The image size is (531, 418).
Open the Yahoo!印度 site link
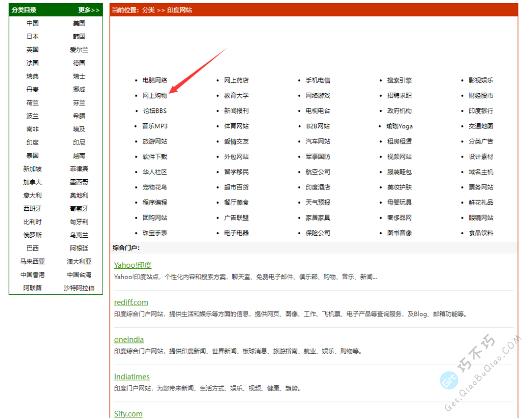click(x=133, y=265)
